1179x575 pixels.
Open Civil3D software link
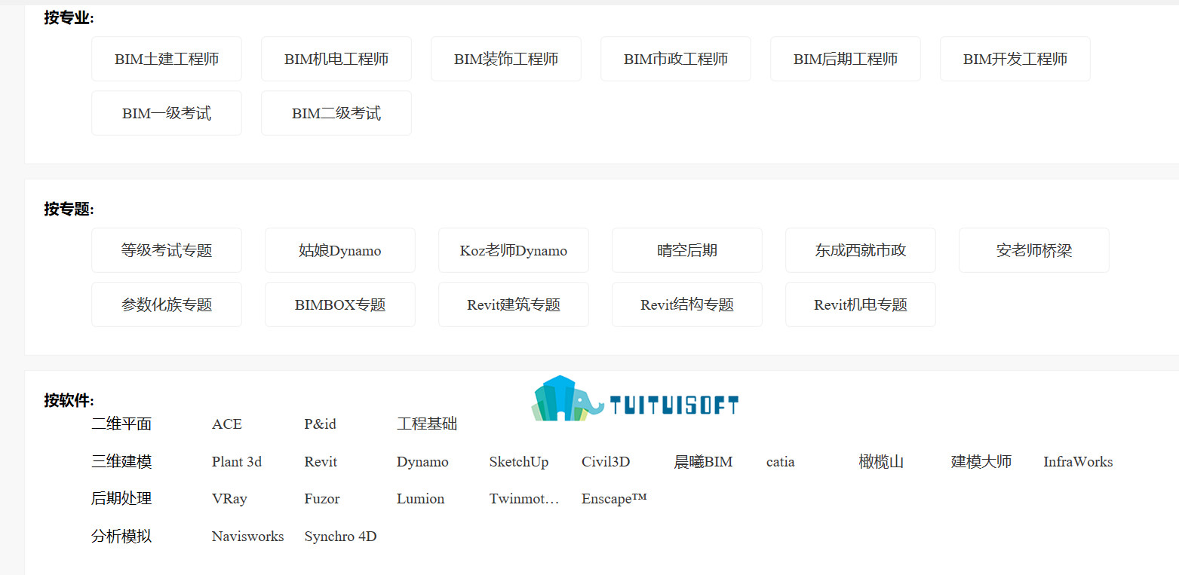[x=606, y=462]
